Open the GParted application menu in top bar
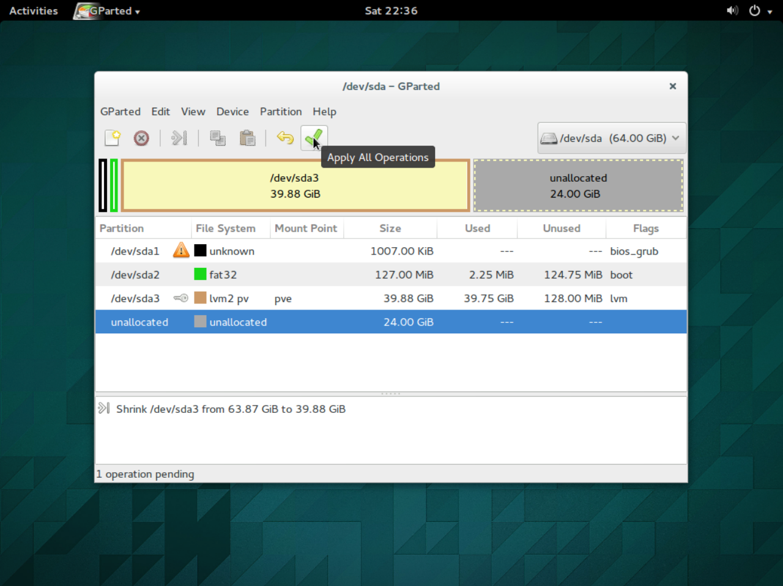Screen dimensions: 783x586 [107, 10]
